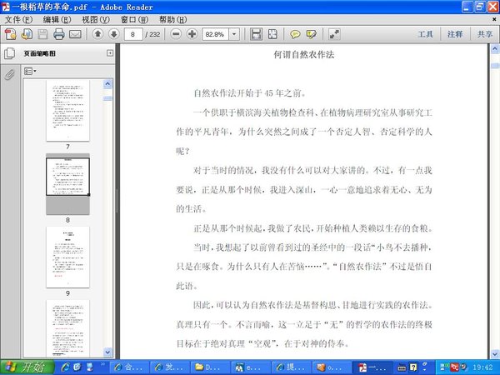500x375 pixels.
Task: Click thumbnail panel scroll up arrow
Action: pos(107,83)
